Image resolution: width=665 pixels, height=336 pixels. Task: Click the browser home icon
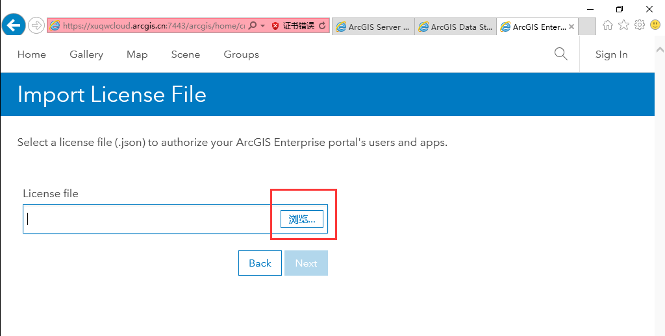click(608, 25)
